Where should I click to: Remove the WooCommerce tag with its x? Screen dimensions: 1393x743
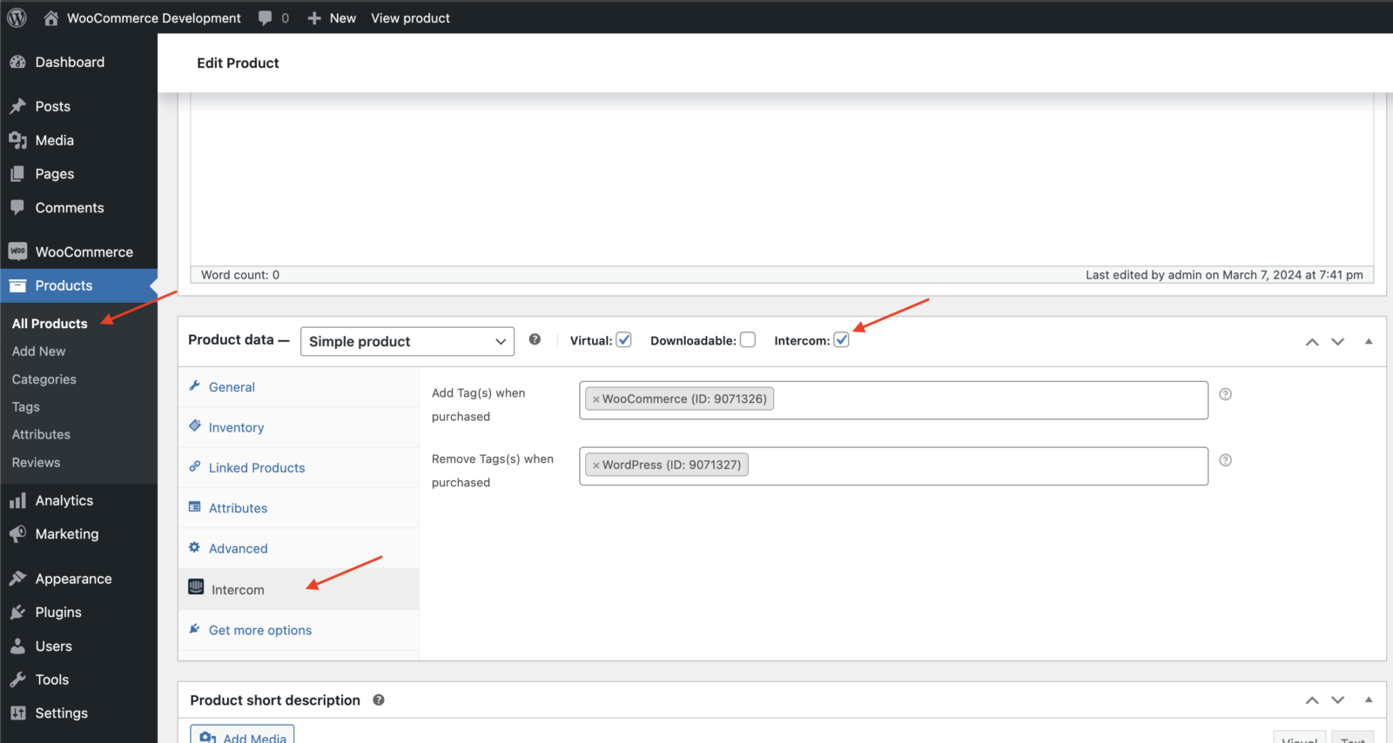596,399
